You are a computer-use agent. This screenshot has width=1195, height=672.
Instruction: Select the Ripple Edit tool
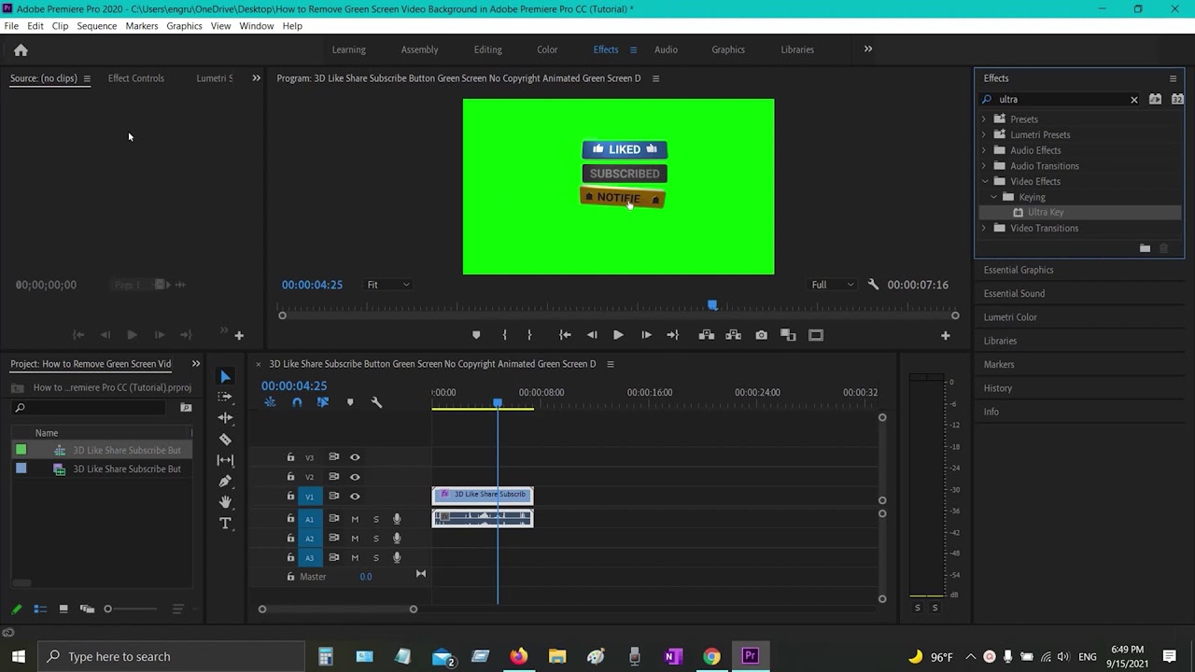pyautogui.click(x=225, y=418)
